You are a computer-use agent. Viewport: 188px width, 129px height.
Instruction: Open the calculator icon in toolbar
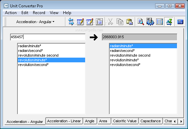180,22
